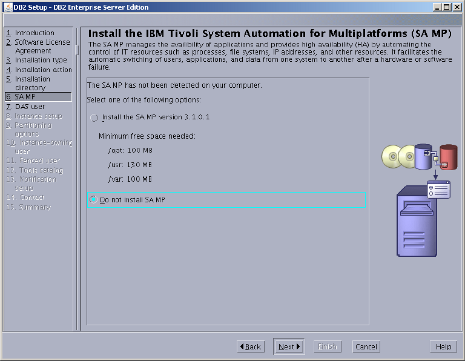Click 'SA MP has not been detected' message

(174, 85)
